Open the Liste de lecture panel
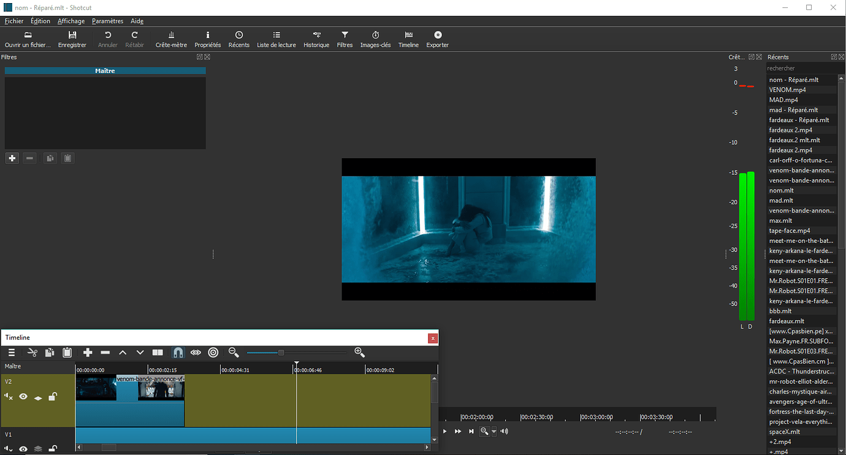The width and height of the screenshot is (846, 455). click(x=276, y=39)
